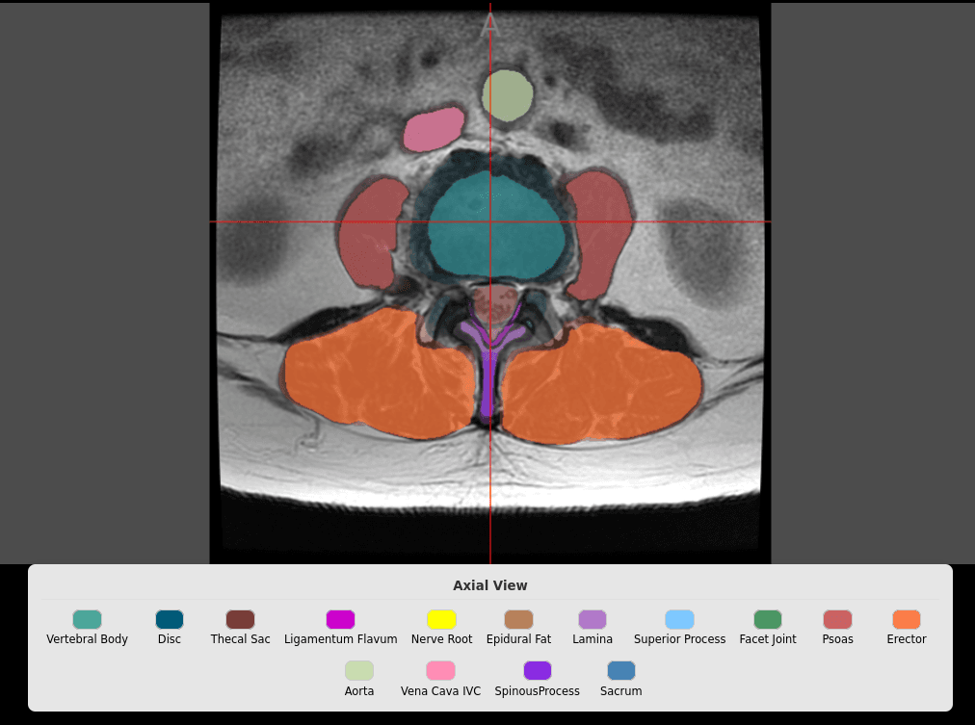975x725 pixels.
Task: Select the Lamina legend swatch
Action: (592, 617)
